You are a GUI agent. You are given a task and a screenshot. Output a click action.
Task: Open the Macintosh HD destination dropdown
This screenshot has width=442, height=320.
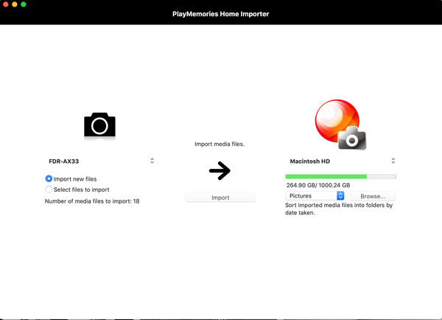(343, 161)
